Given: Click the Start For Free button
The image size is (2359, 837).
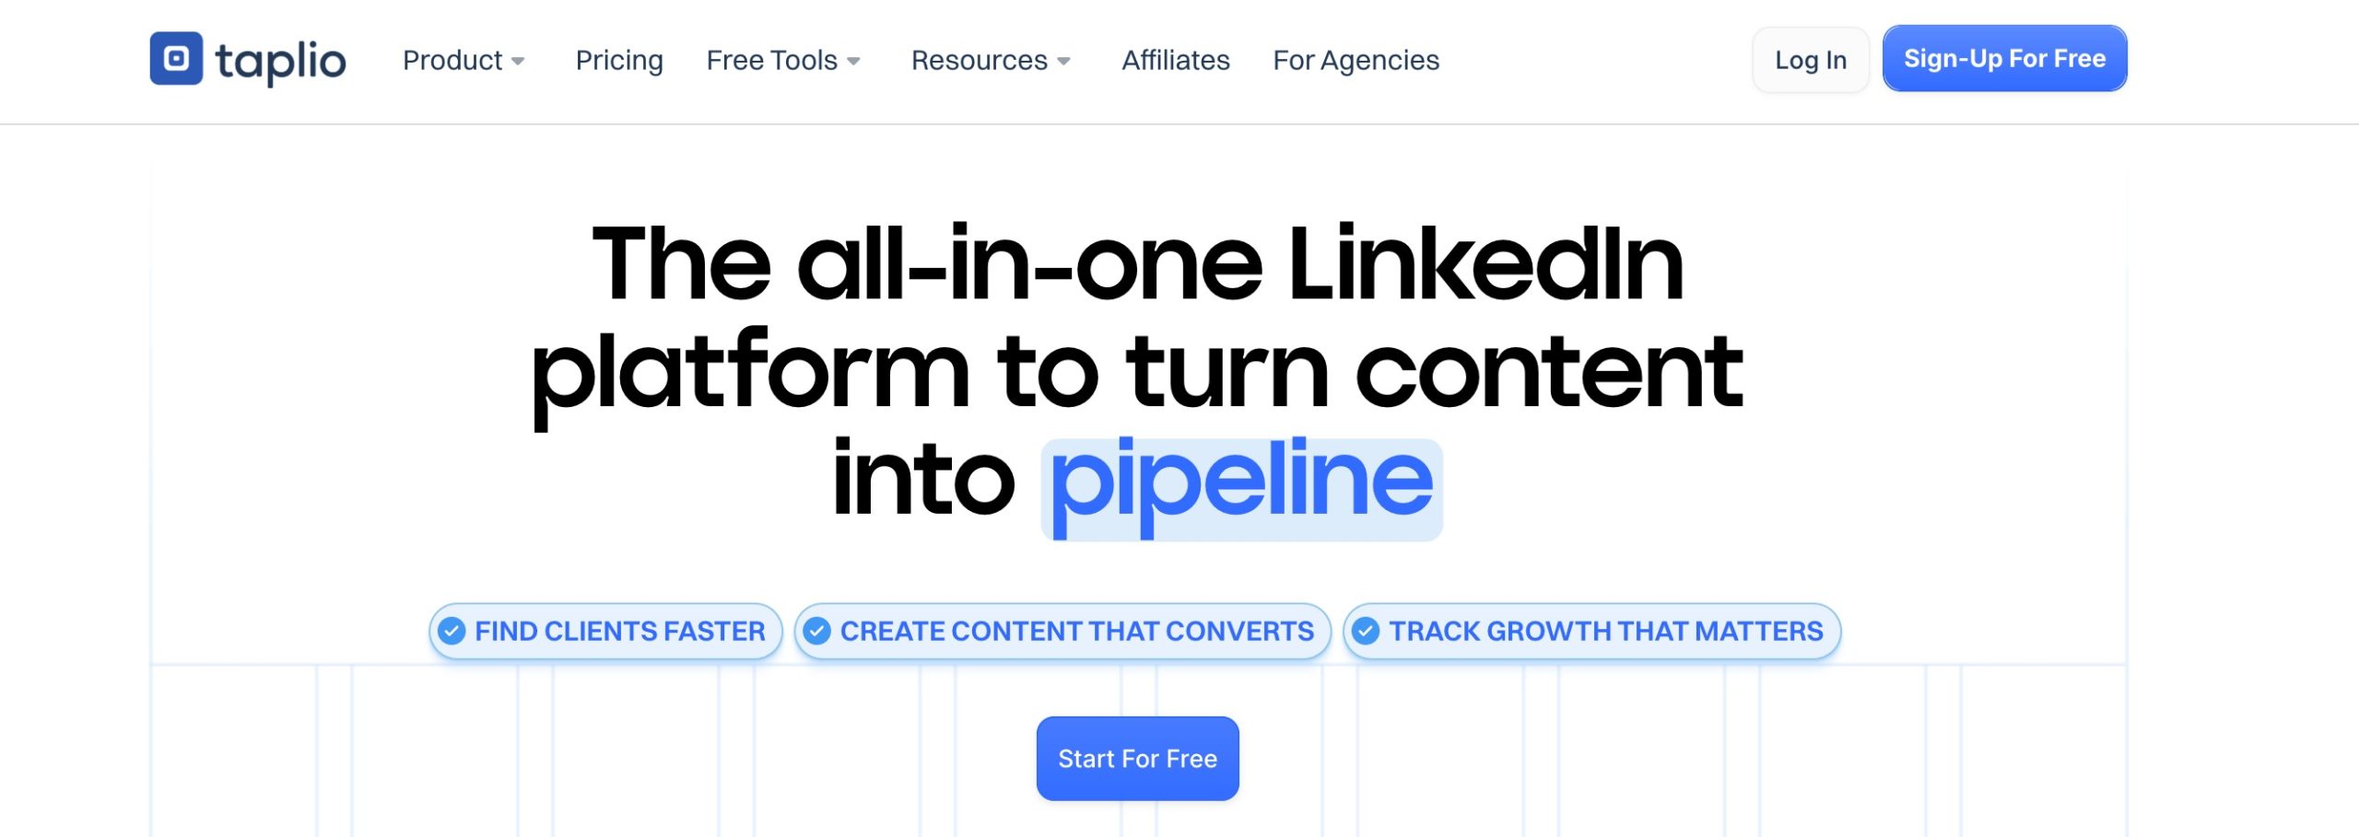Looking at the screenshot, I should [x=1138, y=759].
